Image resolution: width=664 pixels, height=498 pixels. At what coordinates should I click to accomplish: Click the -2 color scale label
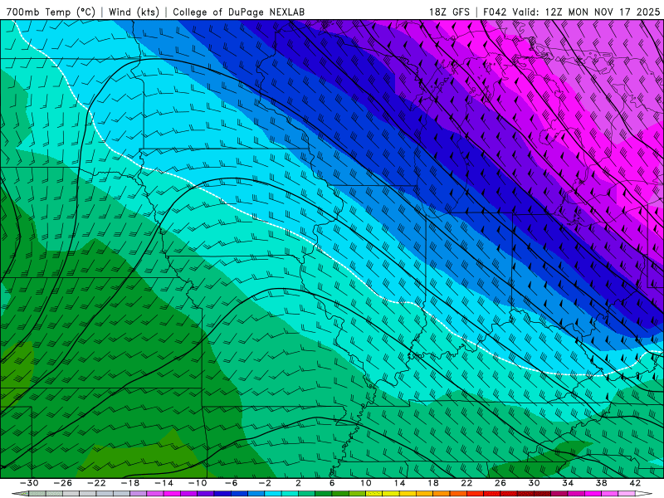click(265, 483)
